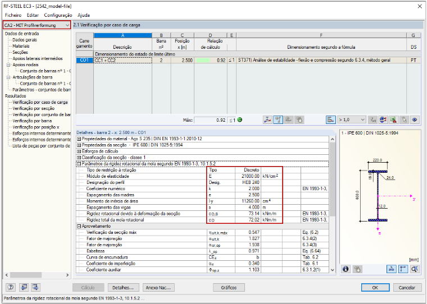Open the Anexo Nac... button
427x304 pixels.
158,287
